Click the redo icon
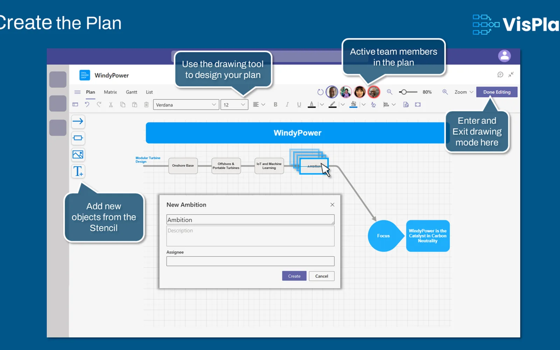The height and width of the screenshot is (350, 560). 99,104
